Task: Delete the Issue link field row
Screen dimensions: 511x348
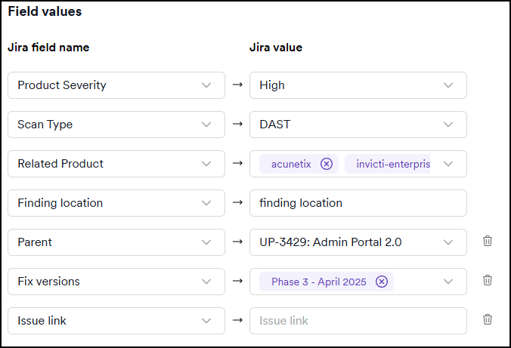Action: [x=488, y=319]
